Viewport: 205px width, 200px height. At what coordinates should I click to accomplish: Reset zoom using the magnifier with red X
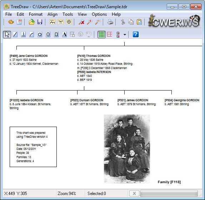pos(81,22)
